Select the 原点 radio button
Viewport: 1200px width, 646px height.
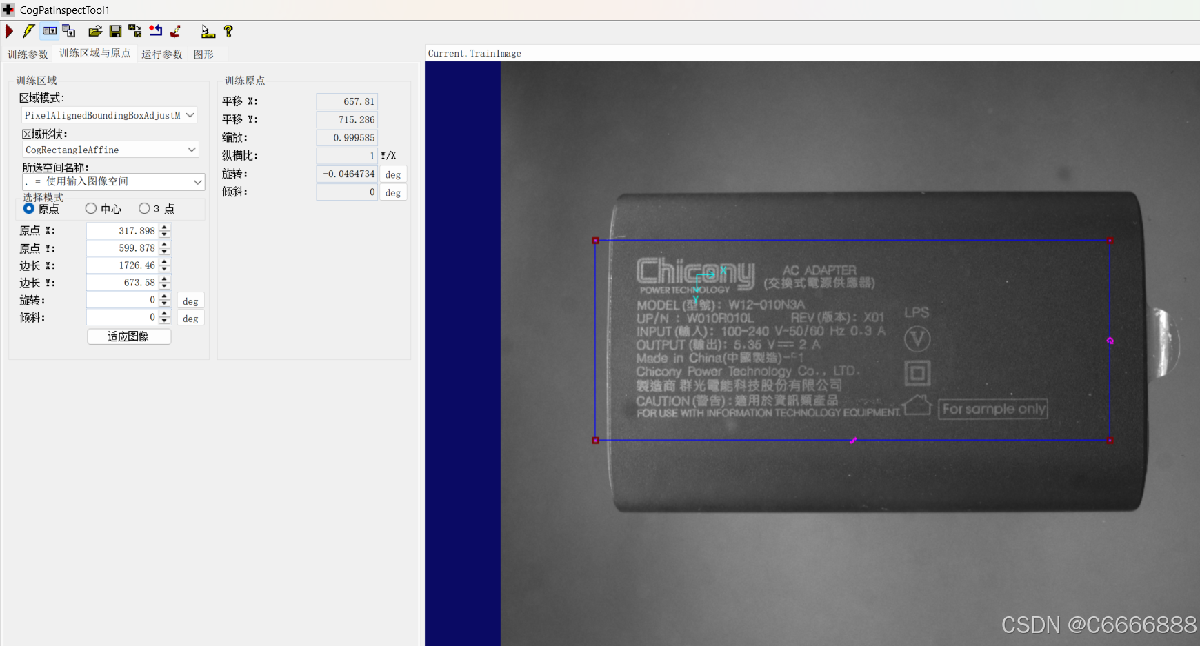(x=29, y=208)
